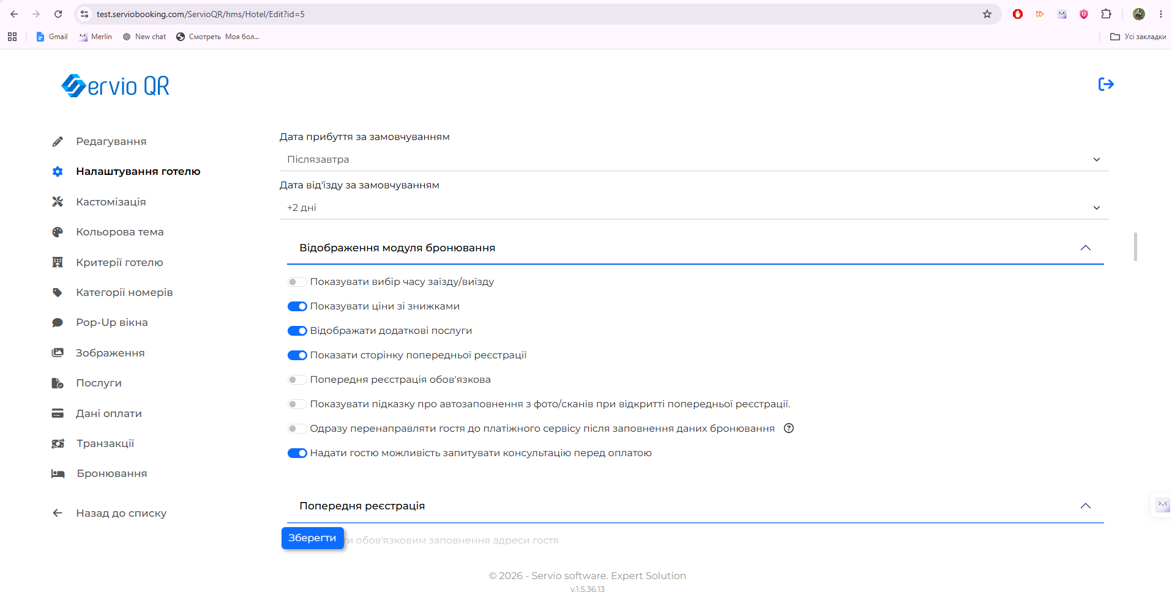Screen dimensions: 1172x606
Task: Click the chat bubble icon for Pop-Up вікна
Action: [58, 322]
